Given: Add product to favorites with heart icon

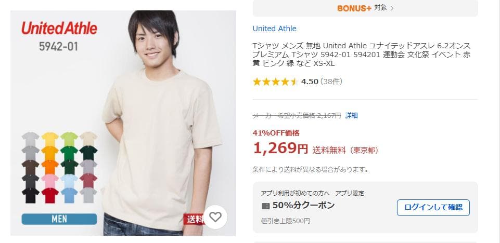Looking at the screenshot, I should (215, 217).
